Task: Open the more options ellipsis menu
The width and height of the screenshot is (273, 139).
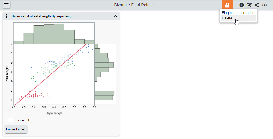Action: tap(264, 5)
